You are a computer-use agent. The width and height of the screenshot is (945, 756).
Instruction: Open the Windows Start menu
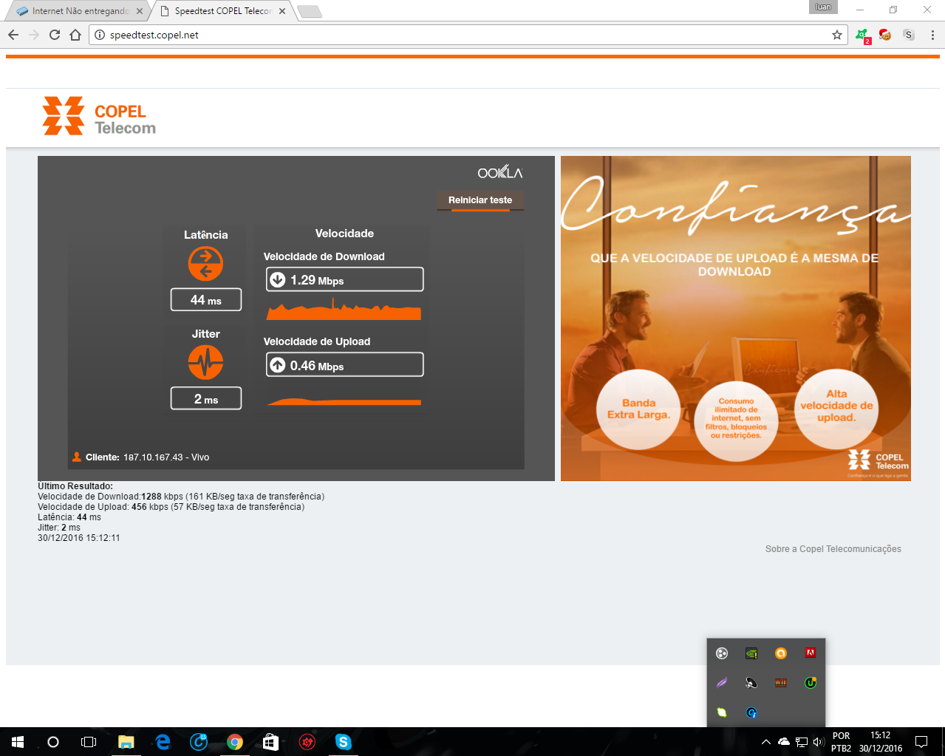[18, 742]
